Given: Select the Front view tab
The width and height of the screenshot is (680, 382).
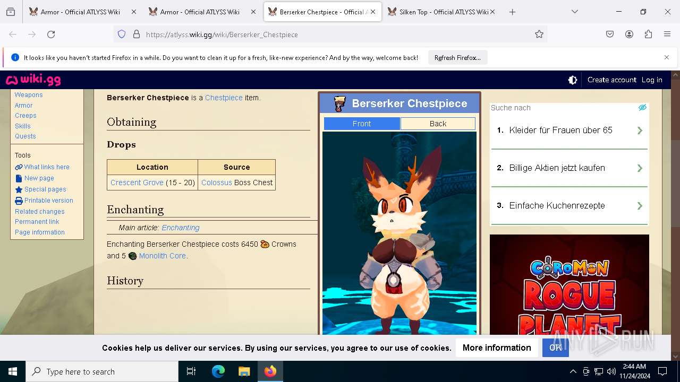Looking at the screenshot, I should (362, 124).
